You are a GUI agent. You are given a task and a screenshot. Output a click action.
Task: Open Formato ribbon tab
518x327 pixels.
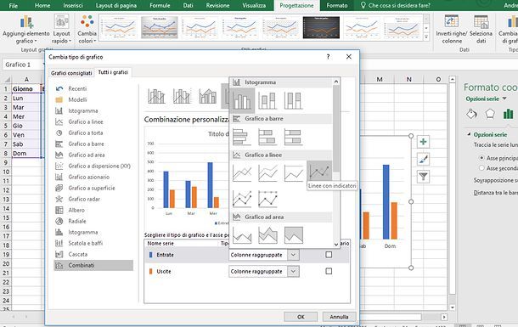click(x=337, y=6)
